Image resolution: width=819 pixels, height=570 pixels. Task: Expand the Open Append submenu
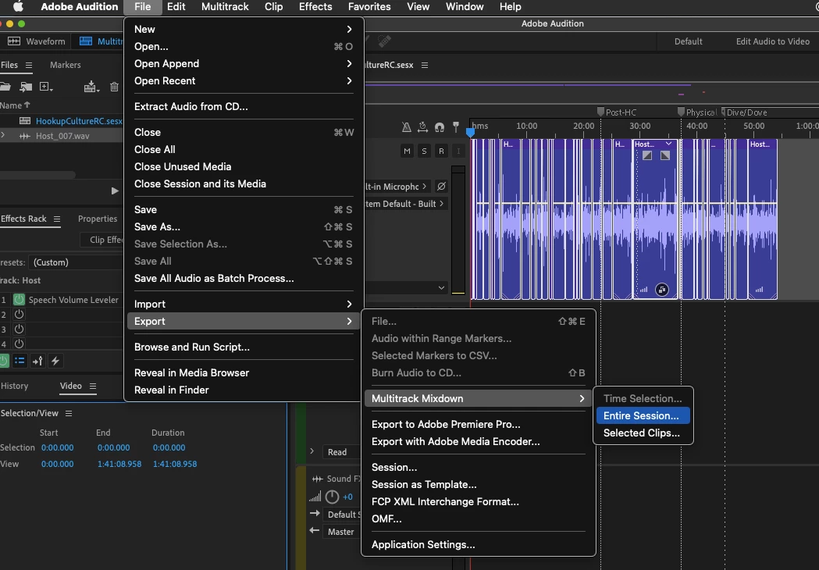(244, 64)
